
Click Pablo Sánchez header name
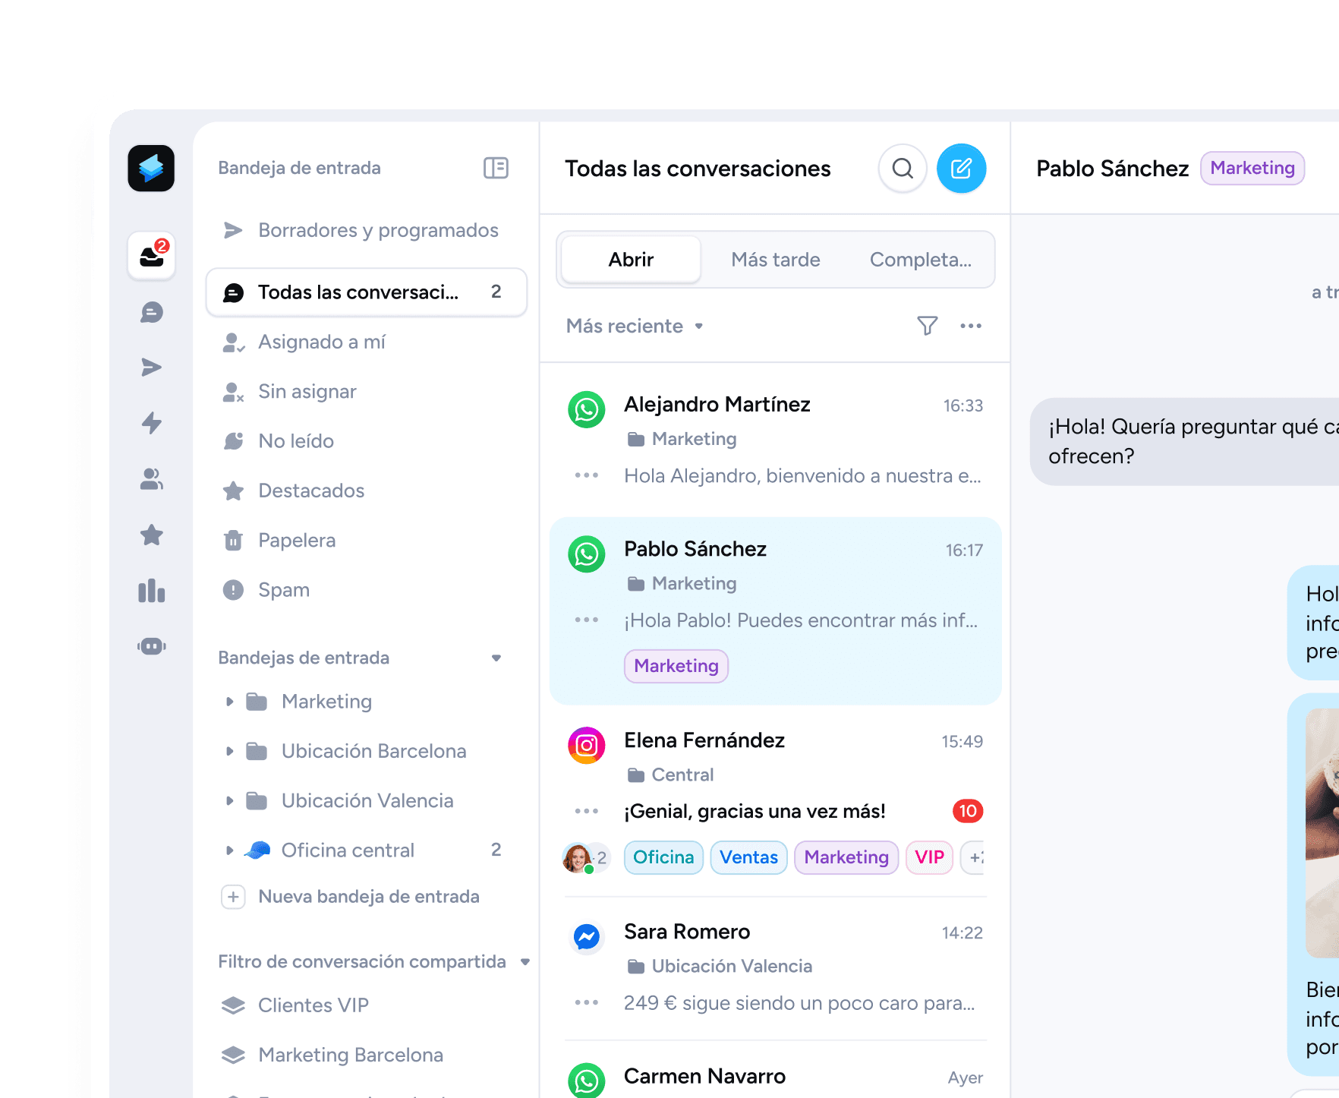pos(1113,169)
